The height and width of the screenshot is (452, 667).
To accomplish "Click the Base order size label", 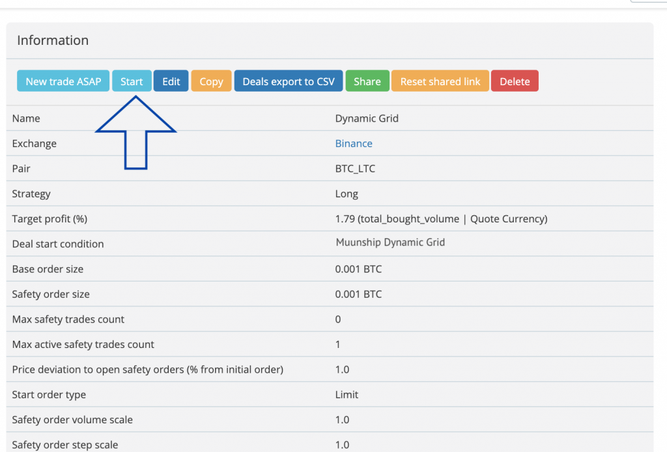I will [48, 269].
